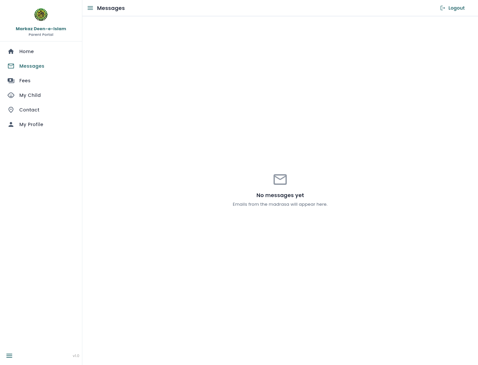This screenshot has height=365, width=478.
Task: Click 'Emails from the madrasa will appear here.'
Action: pyautogui.click(x=280, y=204)
